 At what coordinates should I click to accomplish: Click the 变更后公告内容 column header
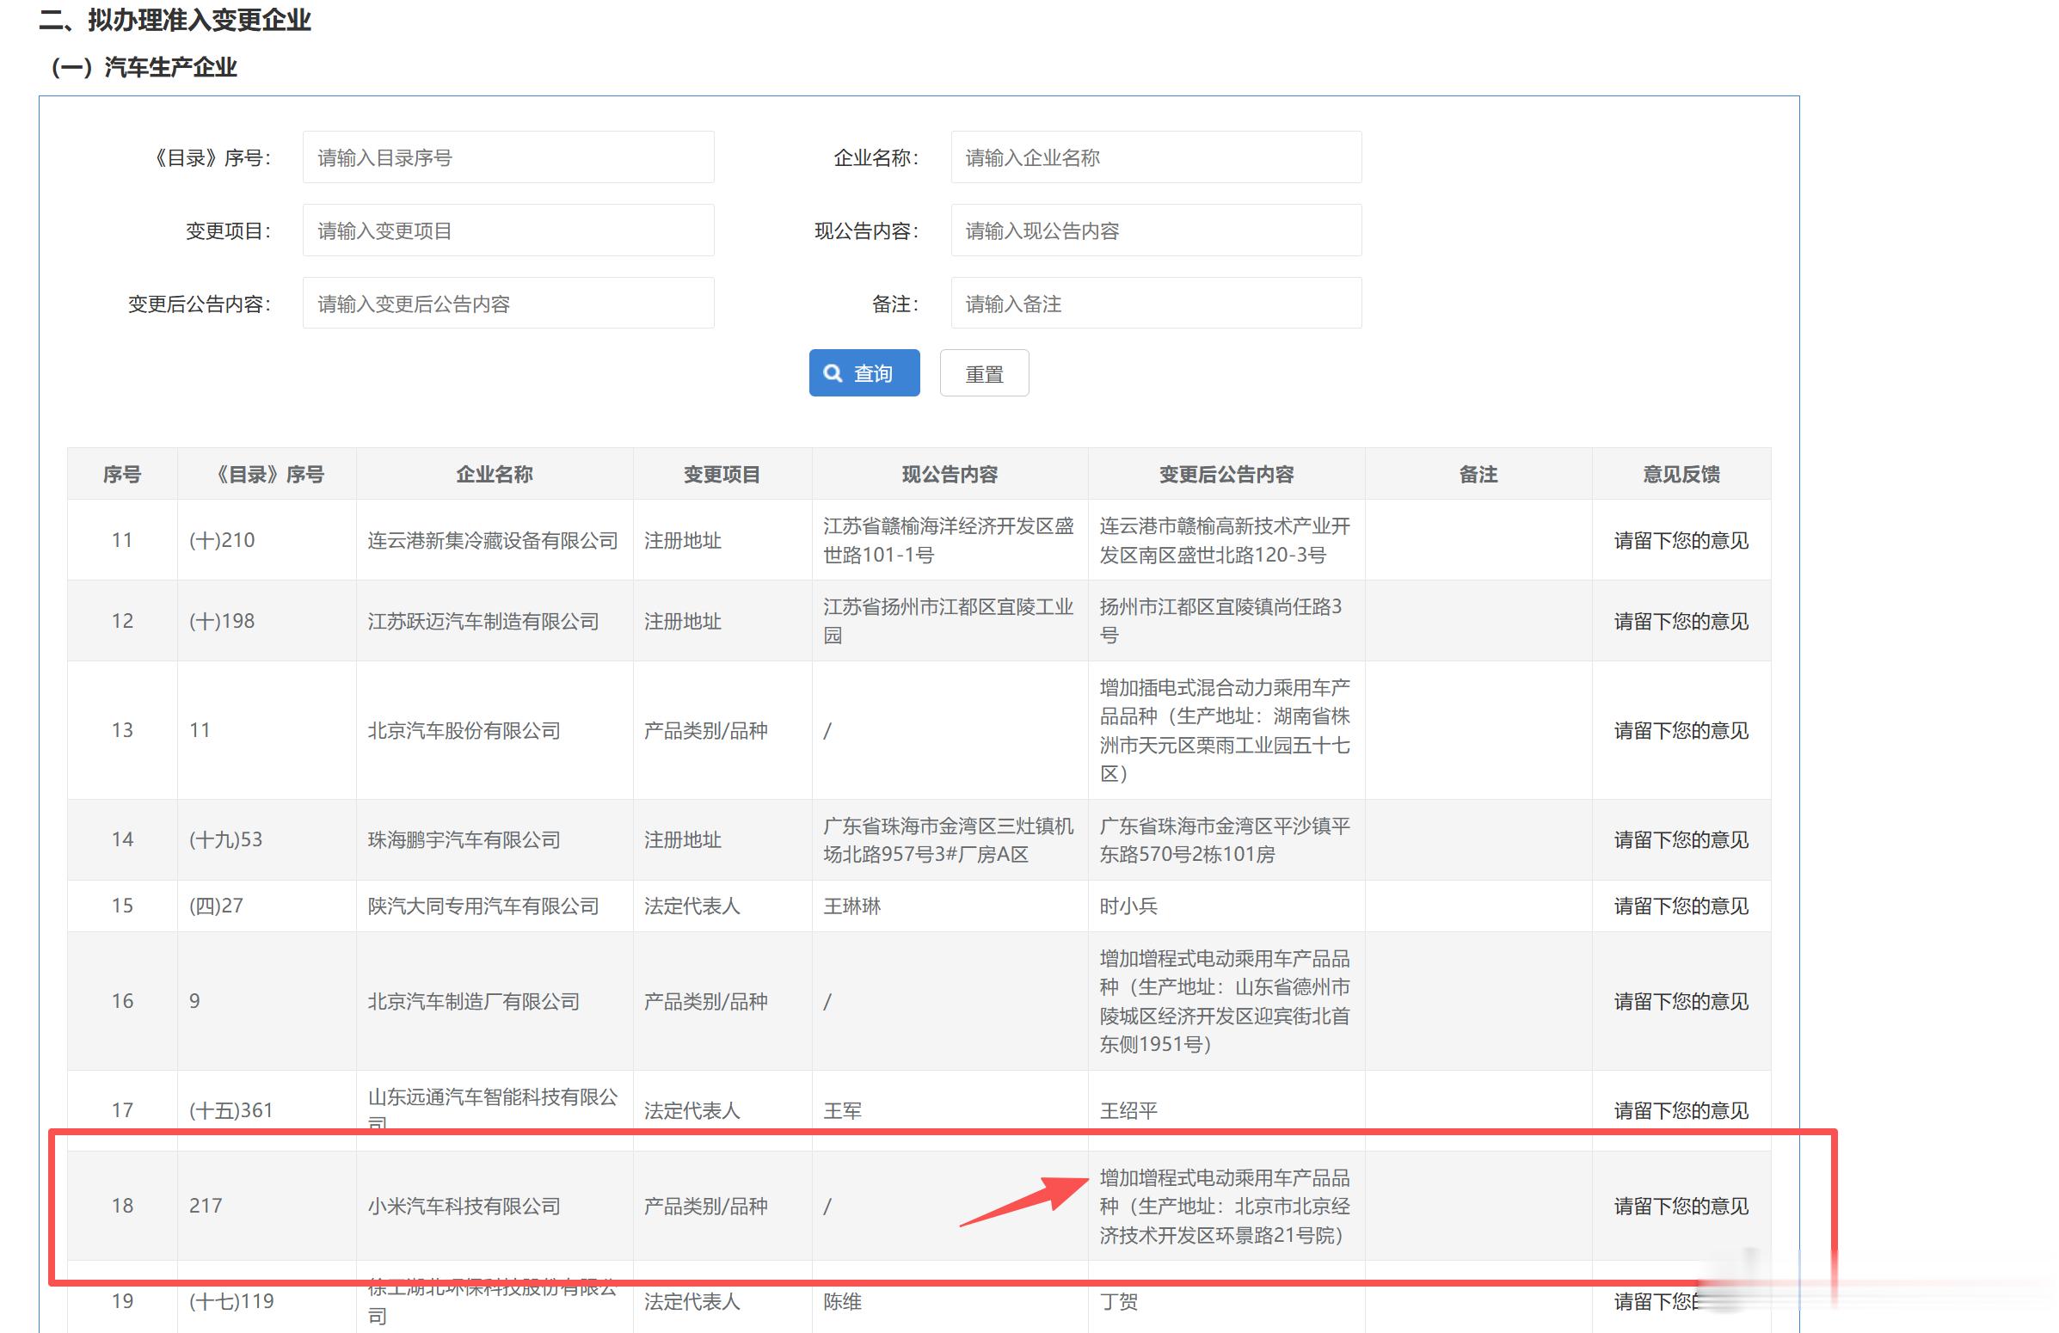click(x=1226, y=474)
